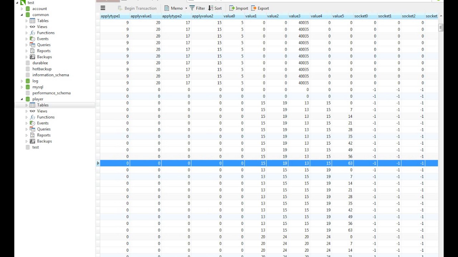Screen dimensions: 458x257
Task: Click the applytype1 column header
Action: click(x=114, y=16)
